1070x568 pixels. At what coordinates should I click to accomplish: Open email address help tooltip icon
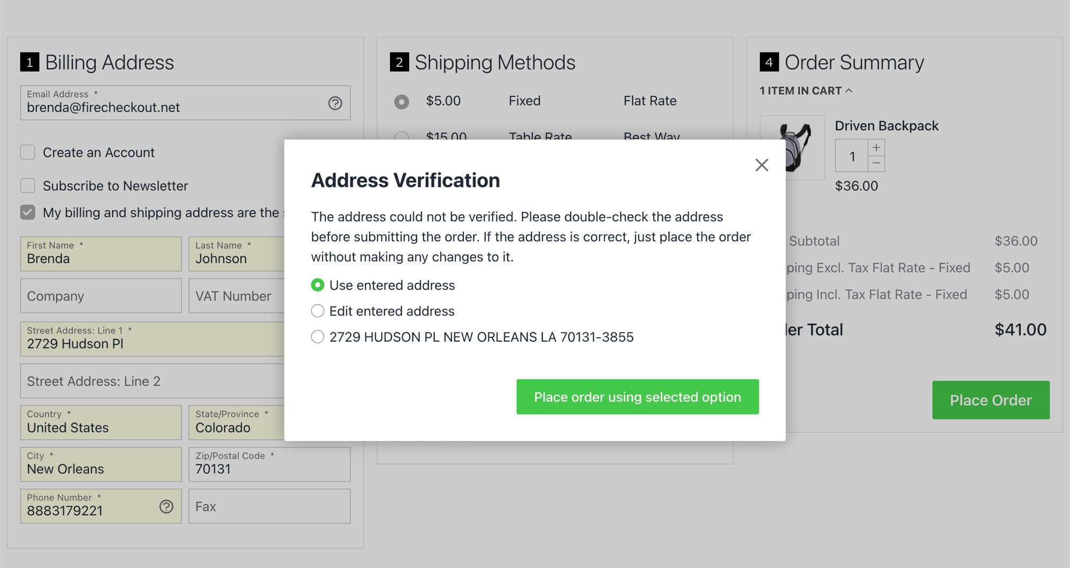(335, 103)
